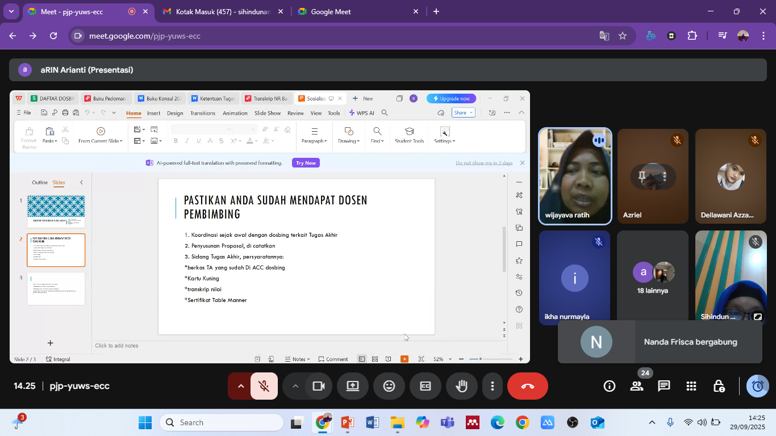Click wijayava ratih's video tile

pyautogui.click(x=575, y=176)
